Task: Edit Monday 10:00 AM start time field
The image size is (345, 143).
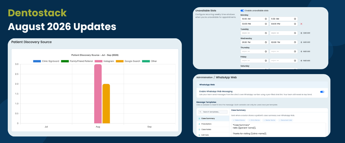Action: tap(254, 19)
